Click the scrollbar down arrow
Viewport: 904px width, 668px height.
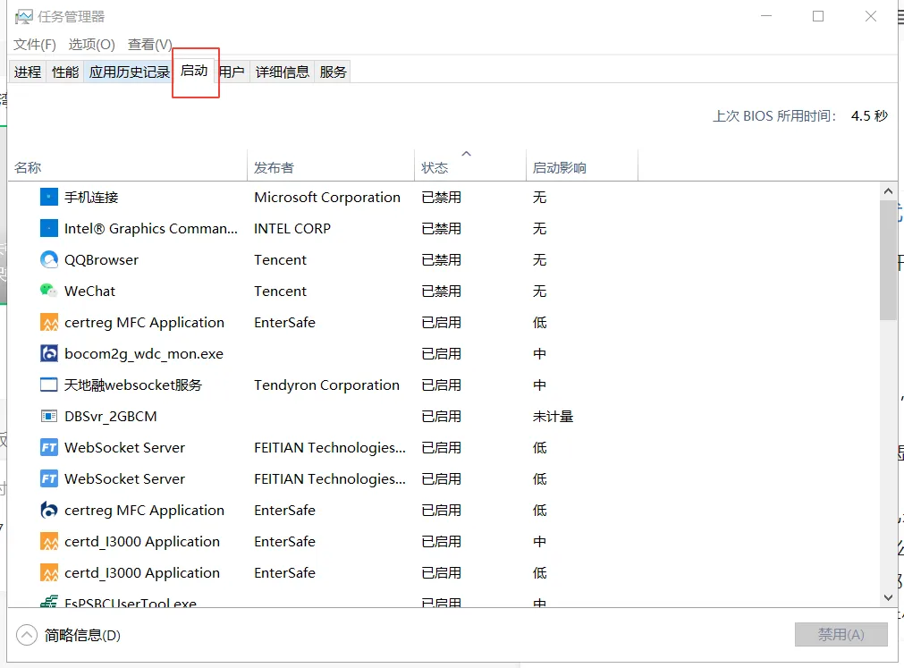(888, 597)
